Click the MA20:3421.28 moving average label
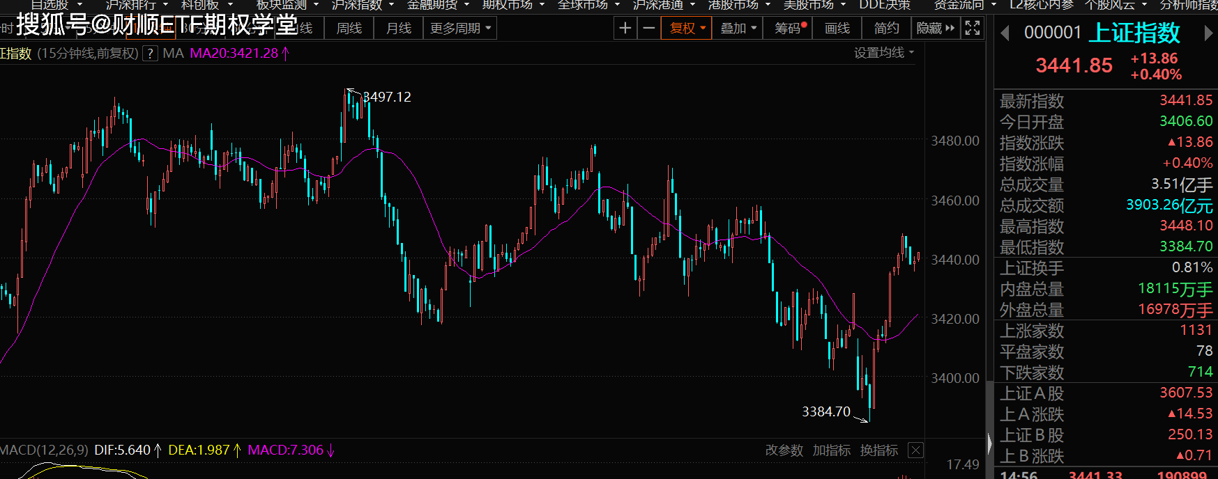 pos(234,54)
